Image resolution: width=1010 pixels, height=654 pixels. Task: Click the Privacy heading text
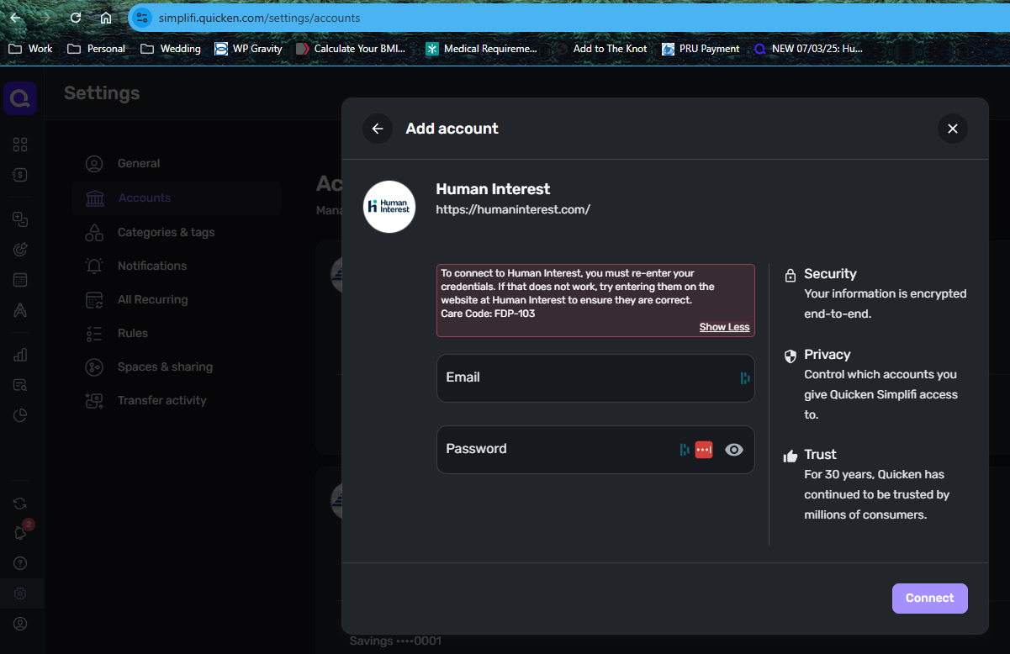(x=828, y=355)
